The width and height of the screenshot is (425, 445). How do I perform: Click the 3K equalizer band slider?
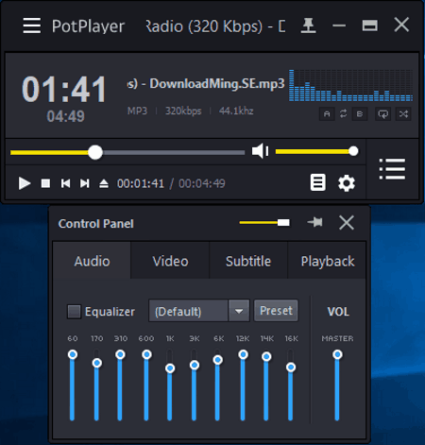pyautogui.click(x=195, y=385)
